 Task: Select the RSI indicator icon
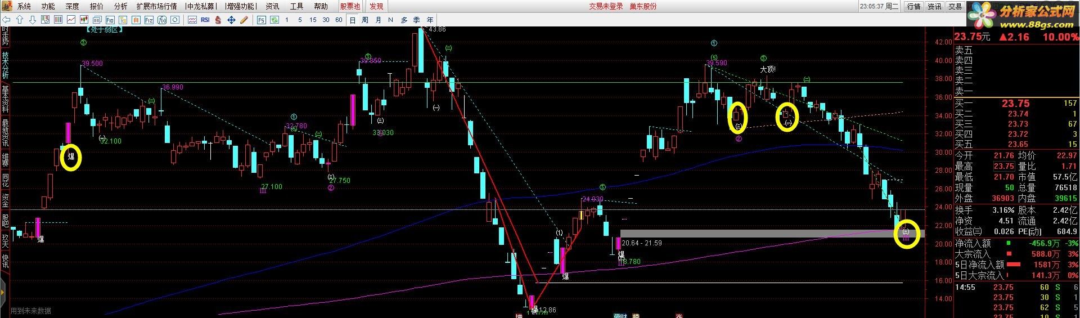pos(205,20)
